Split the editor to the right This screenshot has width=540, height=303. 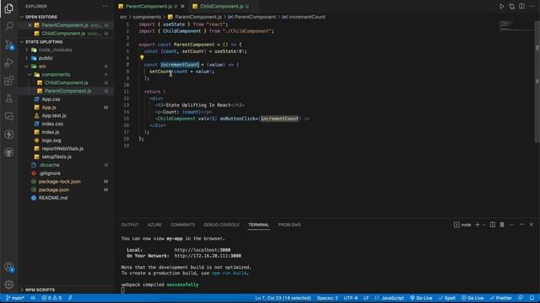pos(521,6)
